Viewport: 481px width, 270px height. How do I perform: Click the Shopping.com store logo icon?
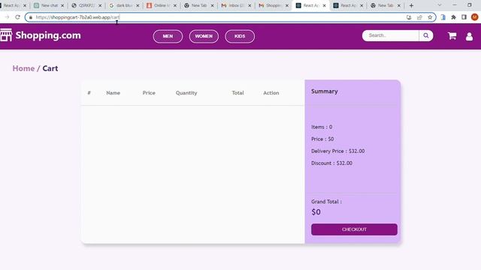pos(6,35)
